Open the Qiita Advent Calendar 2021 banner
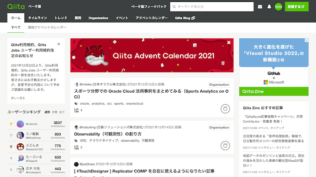This screenshot has height=177, width=316. 152,55
